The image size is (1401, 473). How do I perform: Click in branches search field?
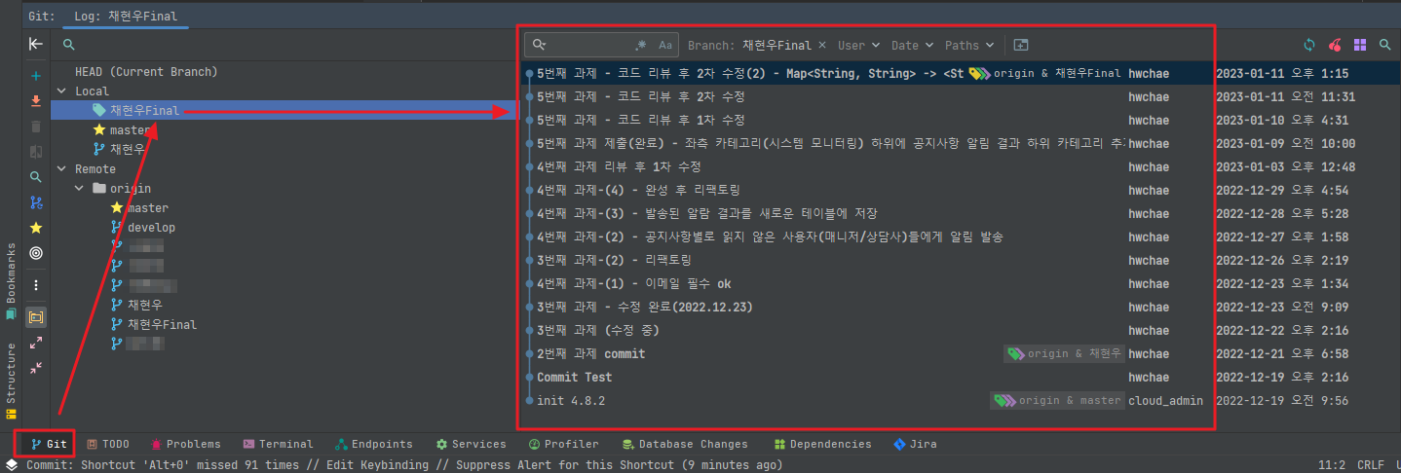(x=283, y=45)
